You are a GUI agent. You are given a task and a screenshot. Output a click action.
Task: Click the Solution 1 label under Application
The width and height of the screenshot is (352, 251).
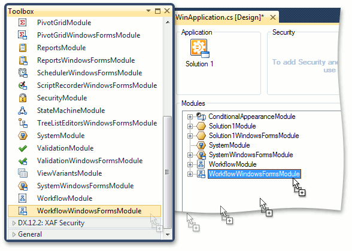tap(199, 64)
